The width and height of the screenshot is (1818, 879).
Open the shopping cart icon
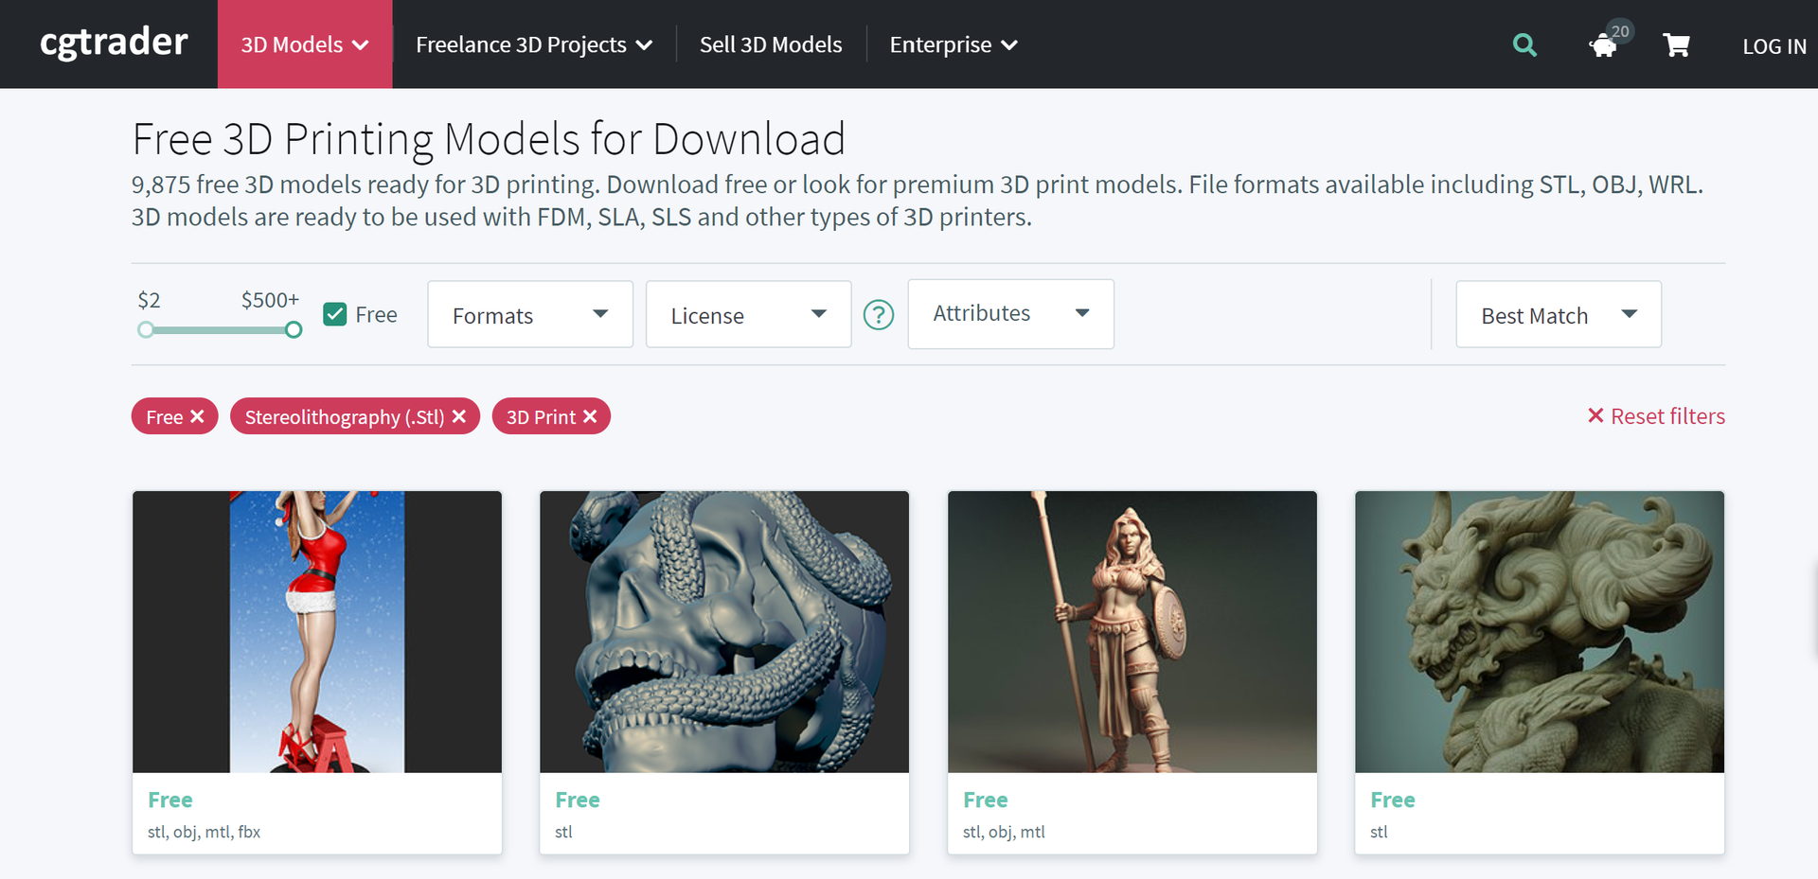(1676, 44)
